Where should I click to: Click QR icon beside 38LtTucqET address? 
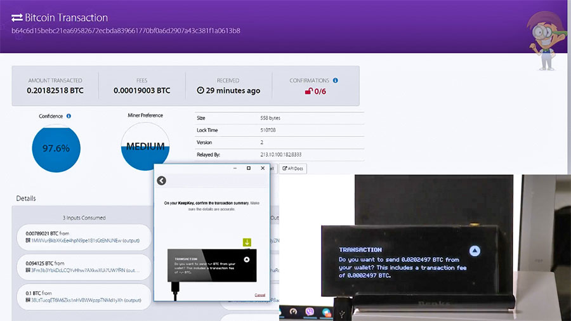pos(28,300)
